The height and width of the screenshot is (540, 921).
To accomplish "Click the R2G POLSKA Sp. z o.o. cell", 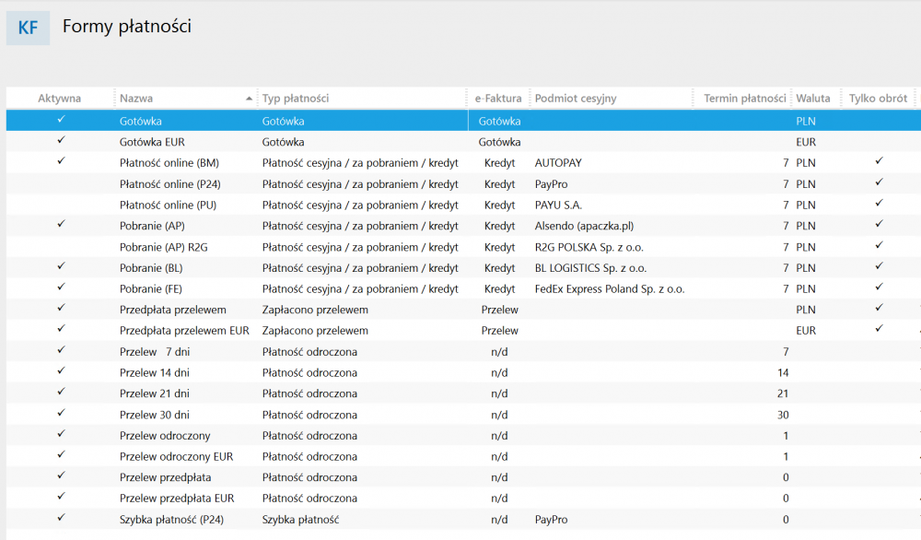I will point(589,247).
